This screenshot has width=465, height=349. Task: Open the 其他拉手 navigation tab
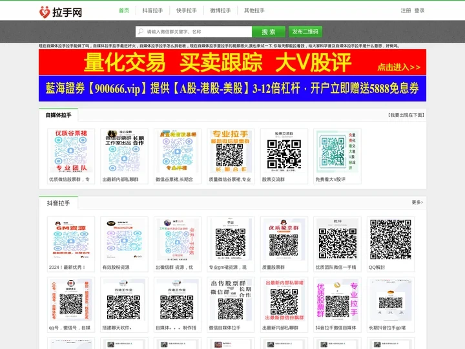point(254,10)
